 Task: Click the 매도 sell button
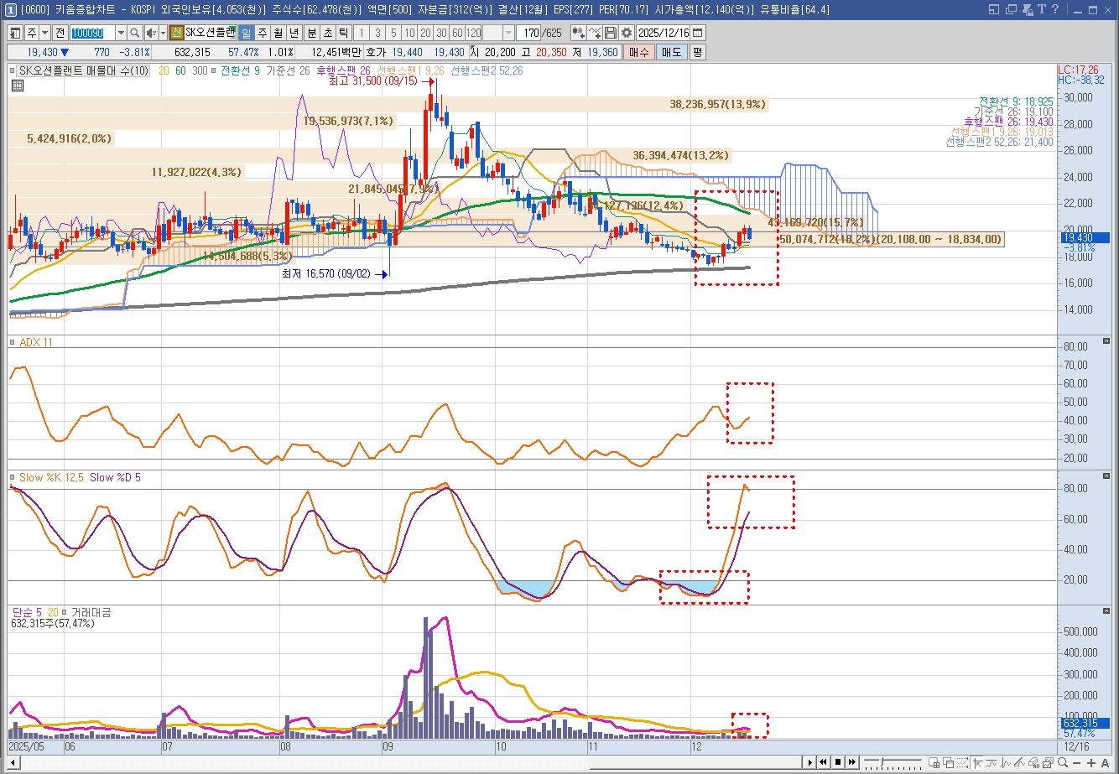[x=672, y=52]
